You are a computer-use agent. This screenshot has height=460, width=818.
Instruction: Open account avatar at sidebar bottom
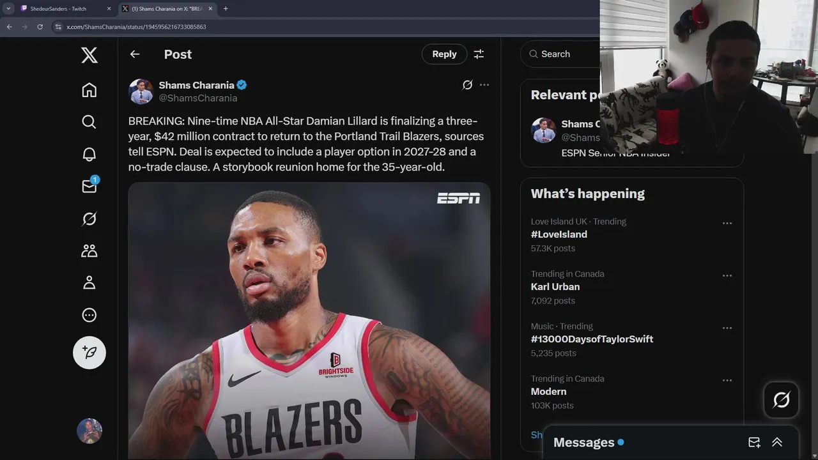(89, 431)
